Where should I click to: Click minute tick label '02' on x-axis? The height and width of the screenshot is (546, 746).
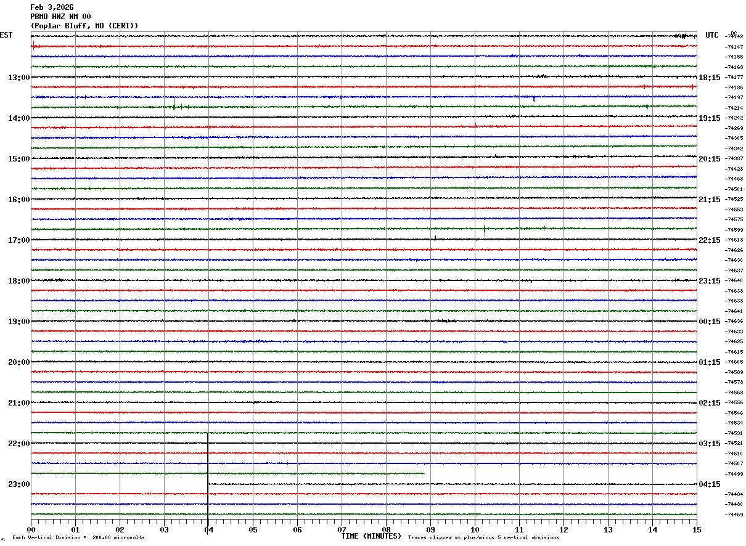pyautogui.click(x=120, y=529)
